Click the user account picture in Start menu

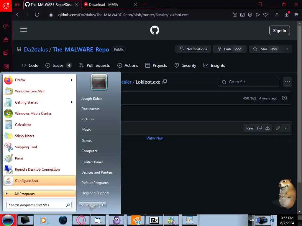point(99,82)
